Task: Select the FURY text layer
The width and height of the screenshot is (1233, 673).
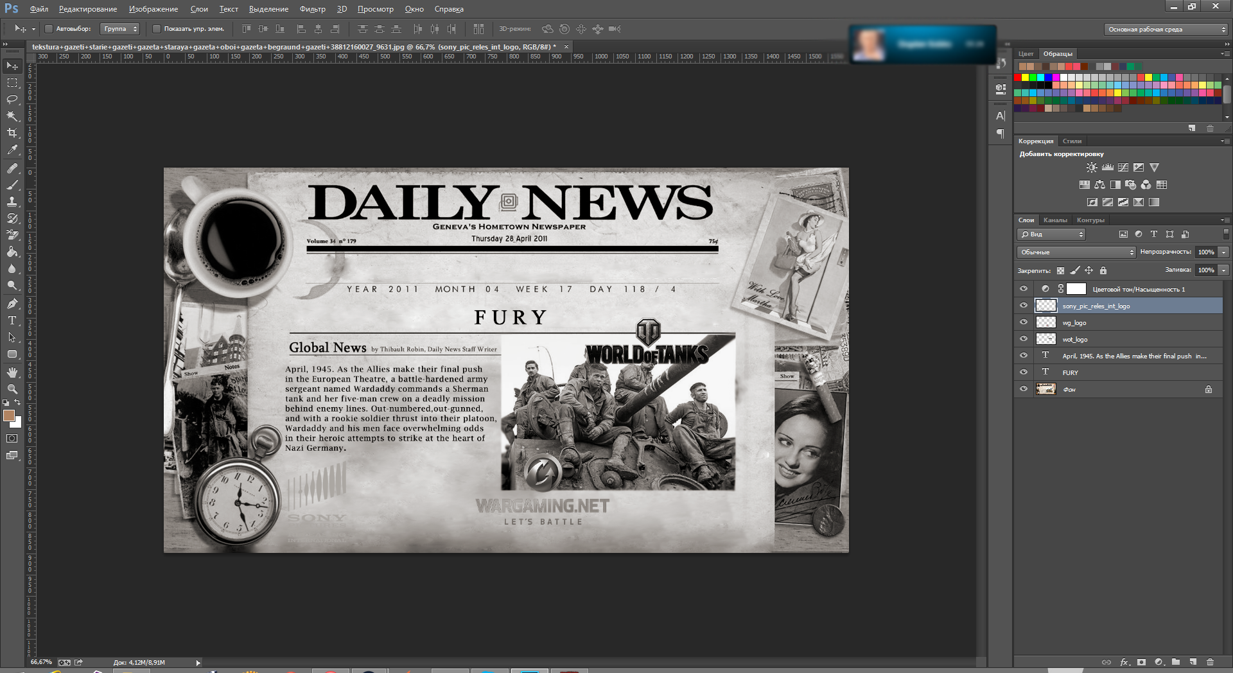Action: tap(1130, 372)
